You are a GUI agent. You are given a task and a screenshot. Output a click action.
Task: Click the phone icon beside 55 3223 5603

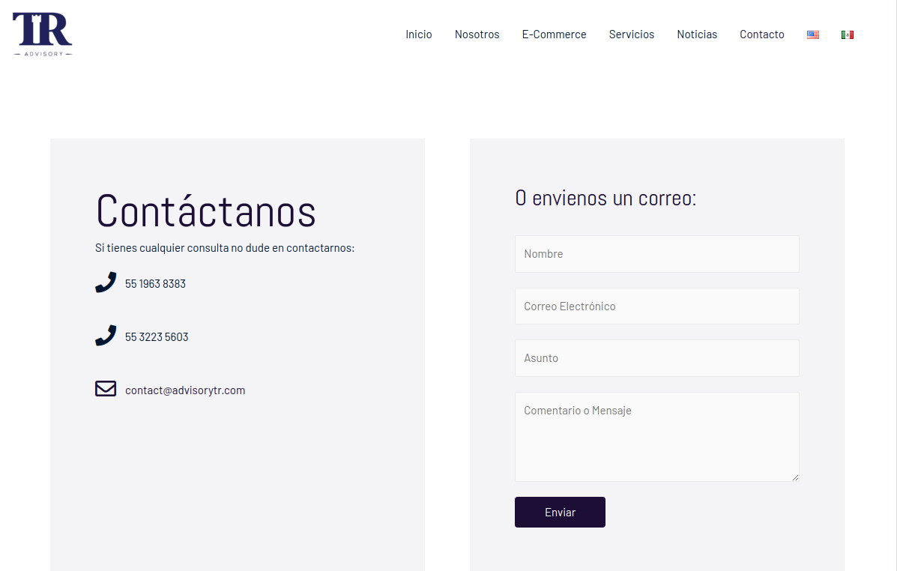(x=106, y=336)
